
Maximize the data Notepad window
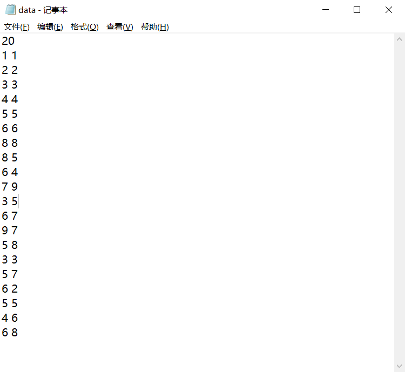coord(357,10)
